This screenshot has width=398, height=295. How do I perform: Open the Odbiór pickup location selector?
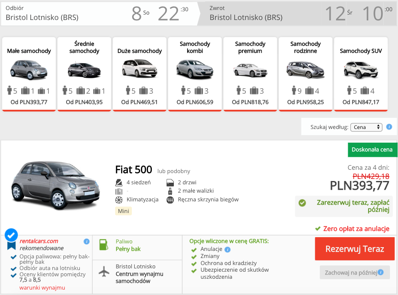click(62, 13)
